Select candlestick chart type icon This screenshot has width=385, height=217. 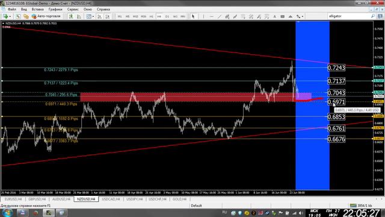pos(79,16)
